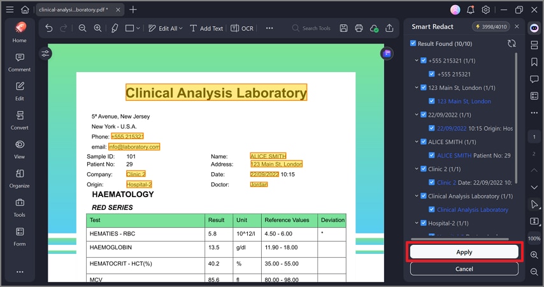
Task: Open the bookmarks panel
Action: (x=534, y=62)
